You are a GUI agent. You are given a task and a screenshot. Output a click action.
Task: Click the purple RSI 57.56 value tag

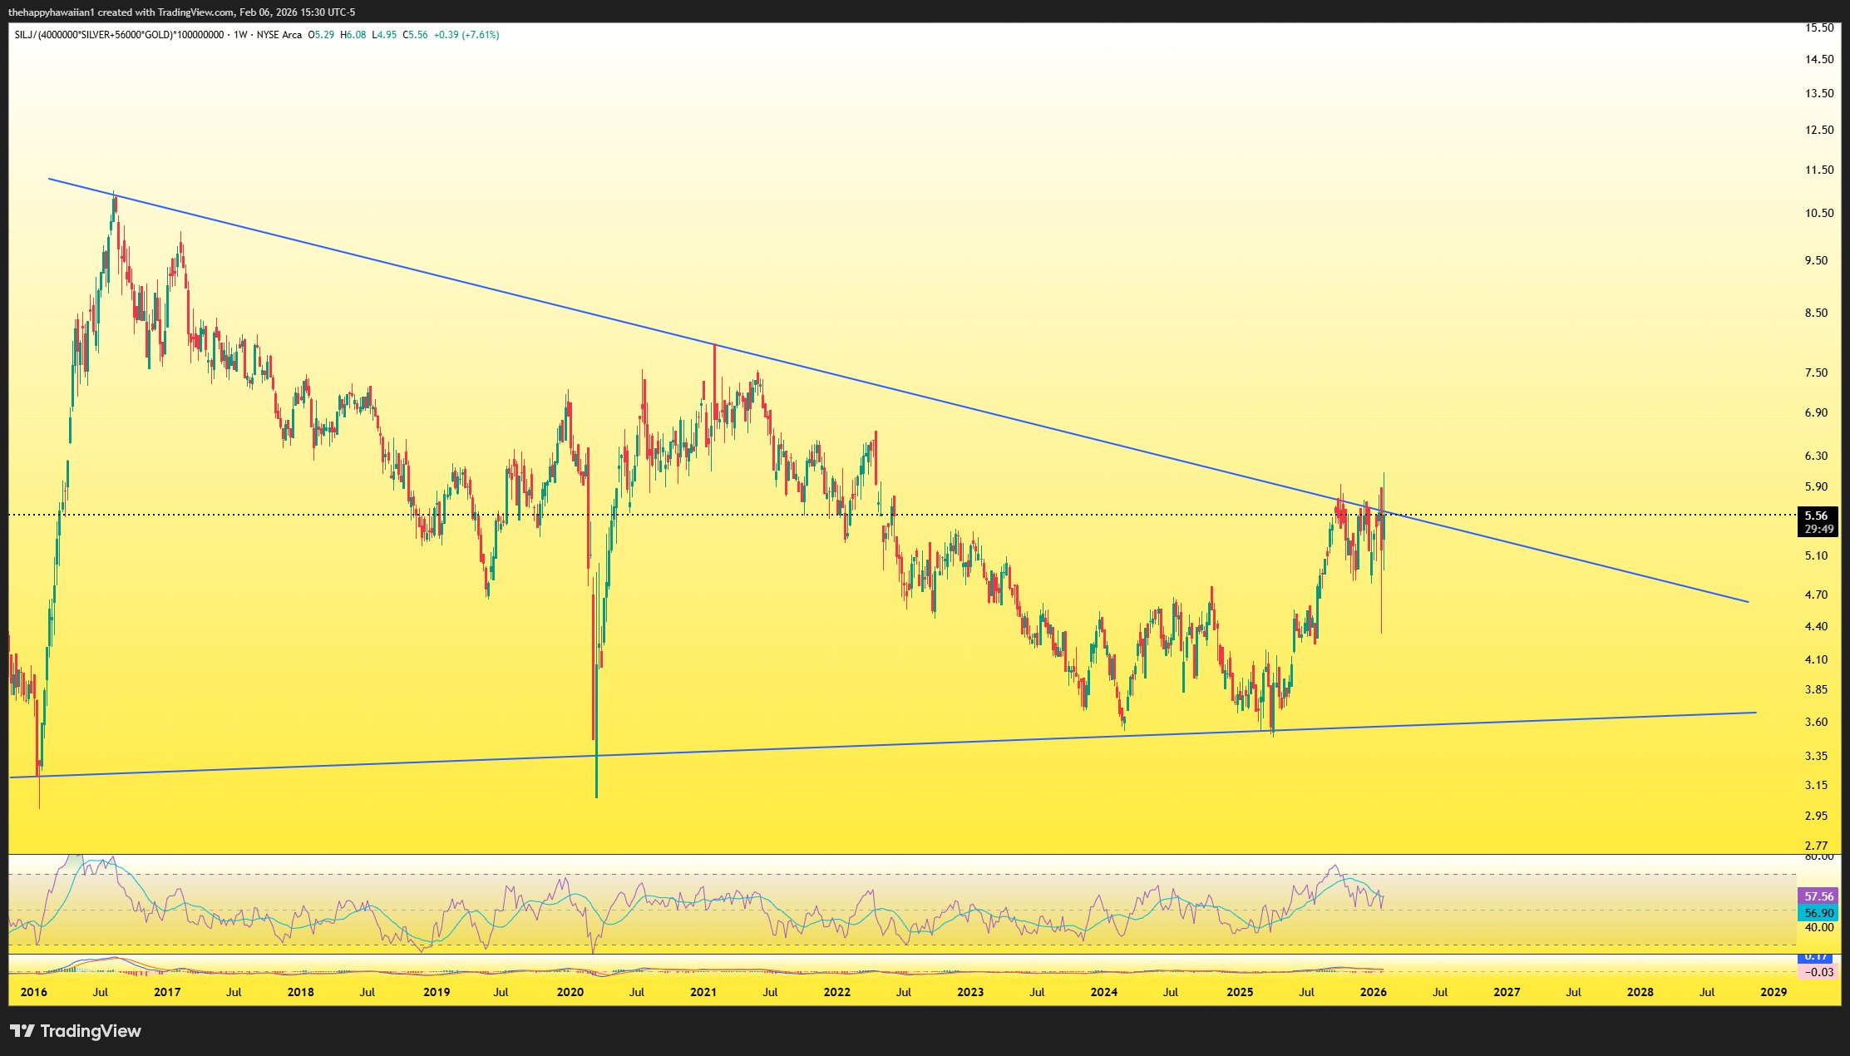coord(1818,896)
